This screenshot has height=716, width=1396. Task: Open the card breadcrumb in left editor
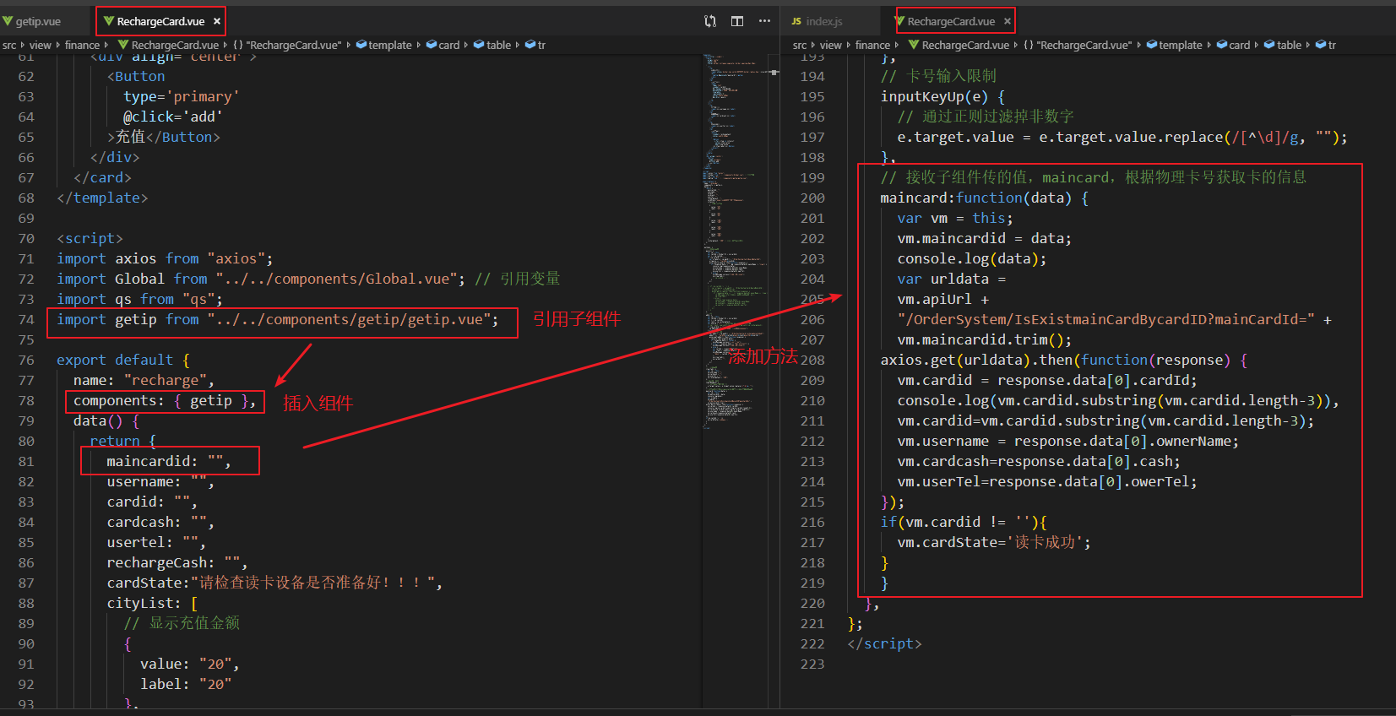pyautogui.click(x=443, y=45)
